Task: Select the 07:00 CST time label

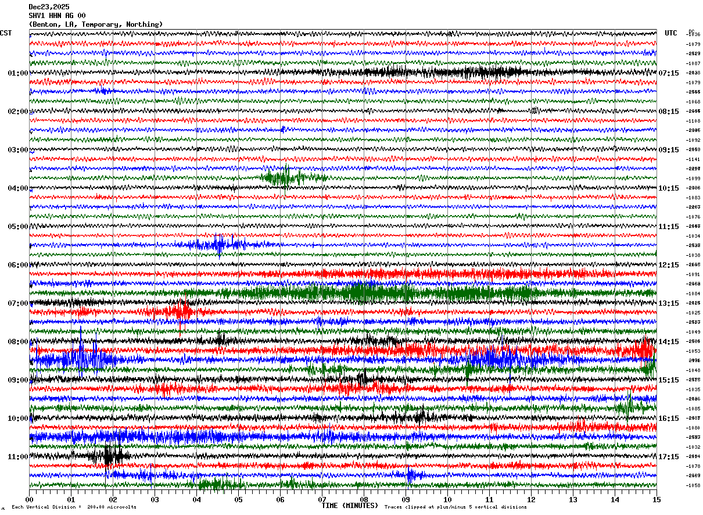Action: coord(18,303)
